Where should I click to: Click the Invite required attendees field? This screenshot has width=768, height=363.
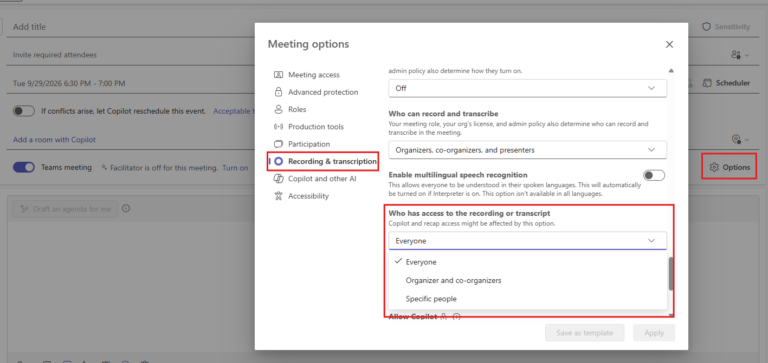130,55
